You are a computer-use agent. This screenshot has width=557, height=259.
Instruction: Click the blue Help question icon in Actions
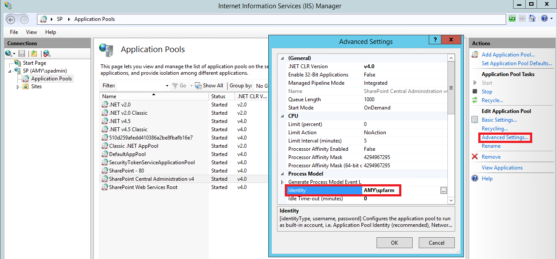pyautogui.click(x=475, y=179)
